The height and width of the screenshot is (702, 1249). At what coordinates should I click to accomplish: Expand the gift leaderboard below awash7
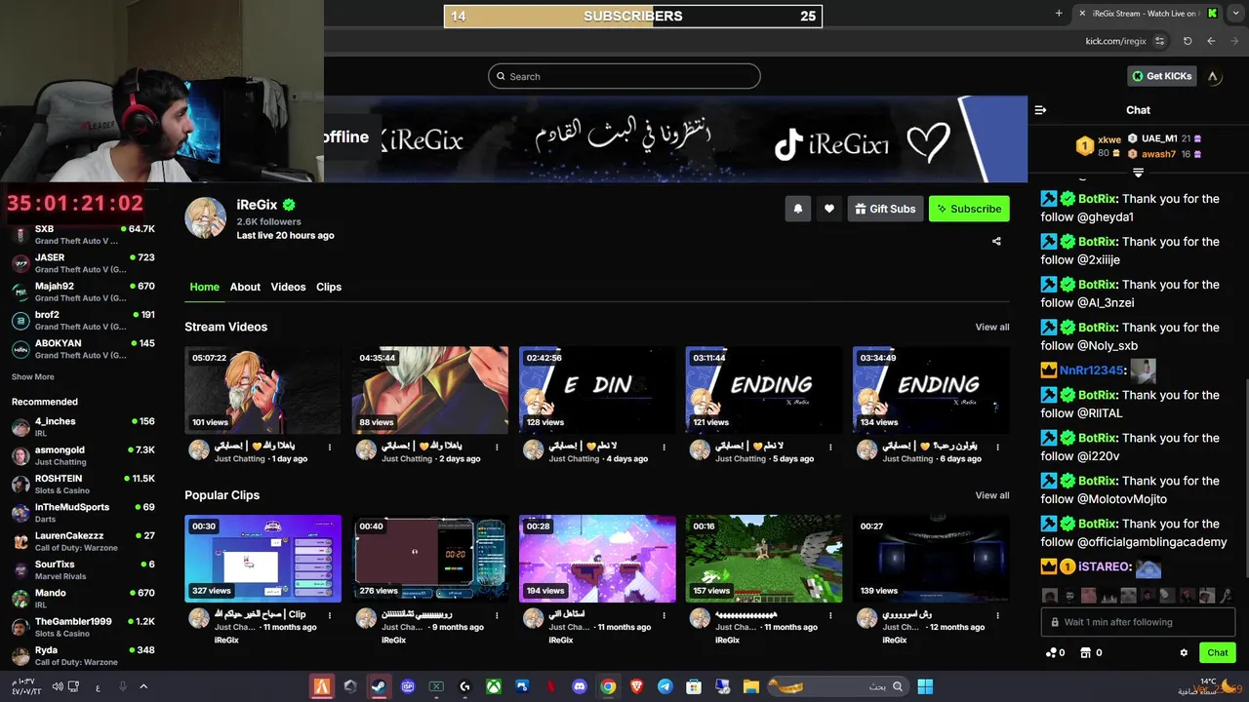click(1138, 172)
